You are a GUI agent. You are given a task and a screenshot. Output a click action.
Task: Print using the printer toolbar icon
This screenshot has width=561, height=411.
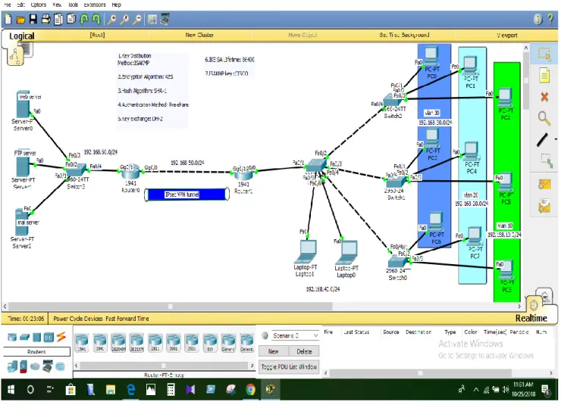pos(45,19)
